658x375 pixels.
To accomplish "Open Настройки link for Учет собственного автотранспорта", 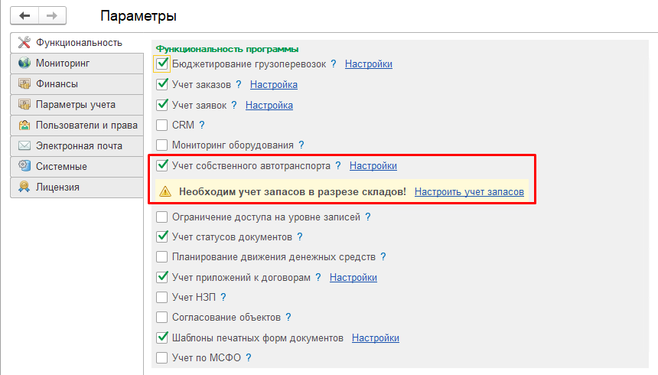I will pos(373,166).
